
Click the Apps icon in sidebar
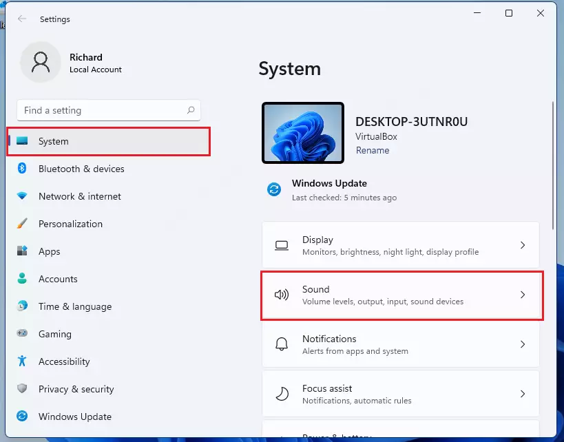pos(22,251)
